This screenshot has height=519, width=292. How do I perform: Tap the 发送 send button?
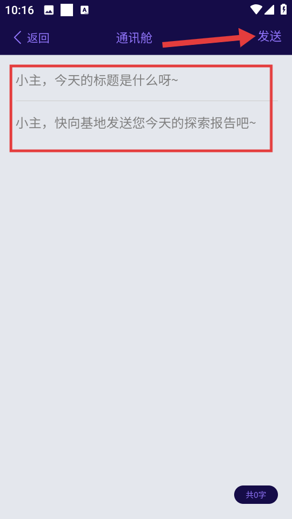tap(269, 36)
